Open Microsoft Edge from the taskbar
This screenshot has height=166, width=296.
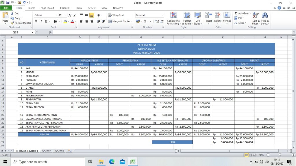(112, 162)
